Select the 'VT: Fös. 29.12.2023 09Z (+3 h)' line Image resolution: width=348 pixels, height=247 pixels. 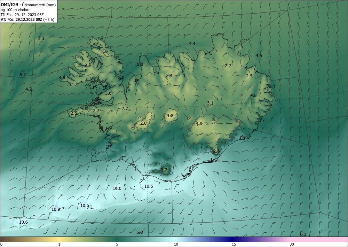pos(27,20)
